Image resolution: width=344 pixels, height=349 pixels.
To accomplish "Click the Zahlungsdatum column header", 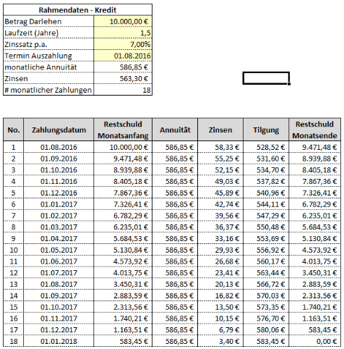I will (x=59, y=130).
